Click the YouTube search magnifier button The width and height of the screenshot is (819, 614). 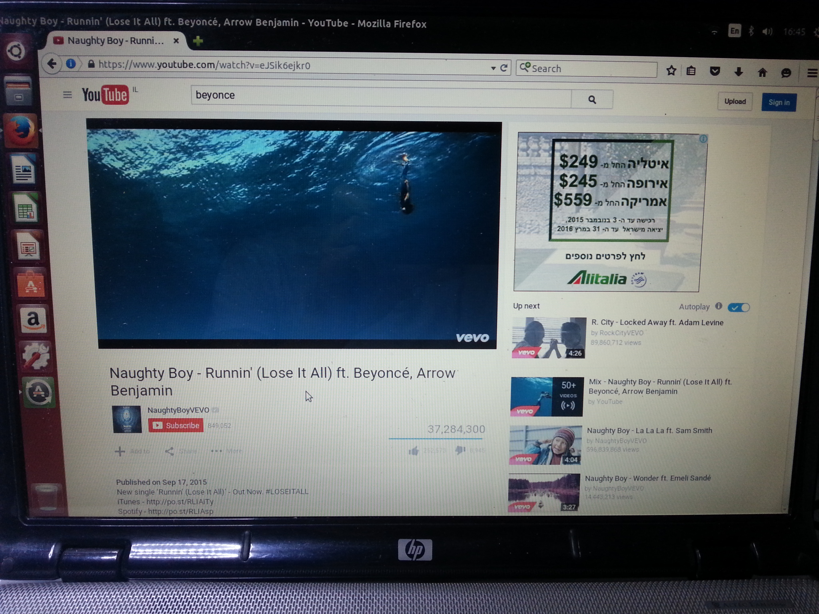[592, 100]
